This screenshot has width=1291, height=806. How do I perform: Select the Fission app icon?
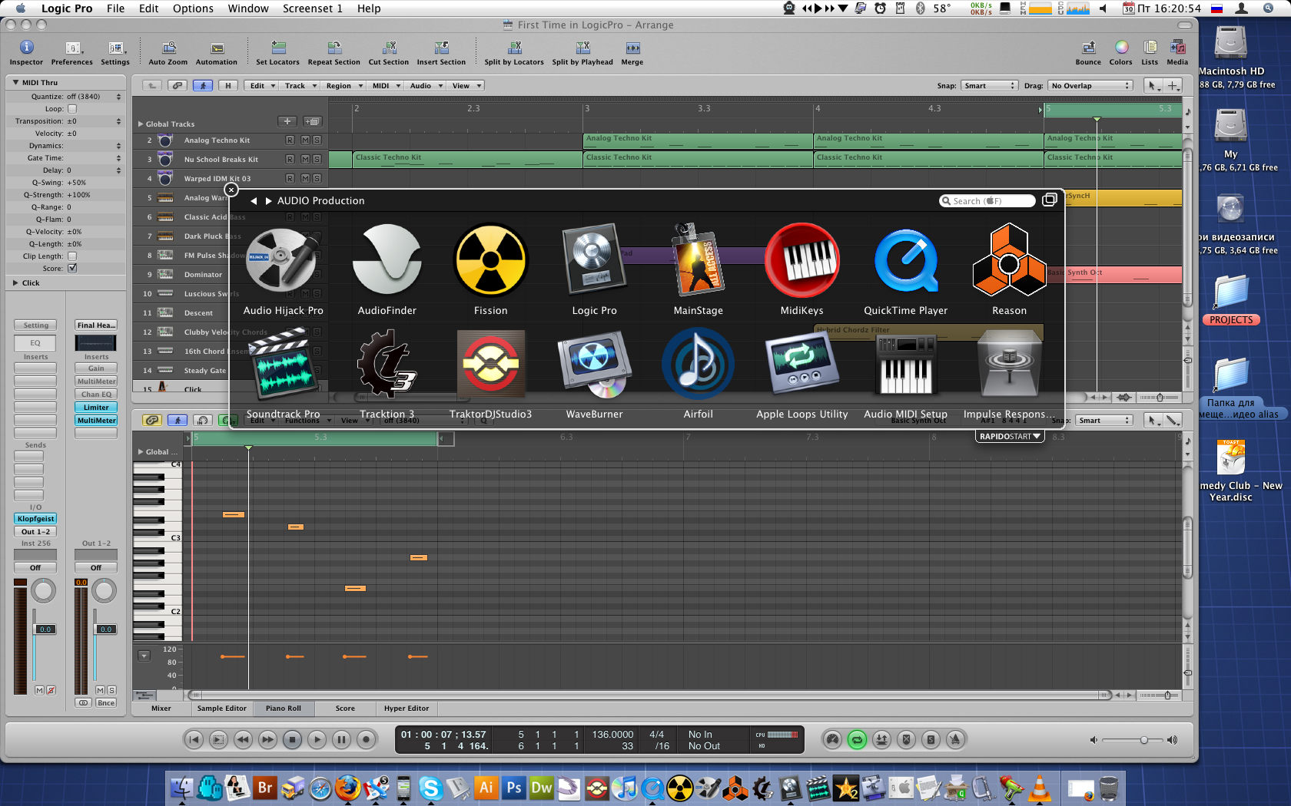[x=490, y=259]
